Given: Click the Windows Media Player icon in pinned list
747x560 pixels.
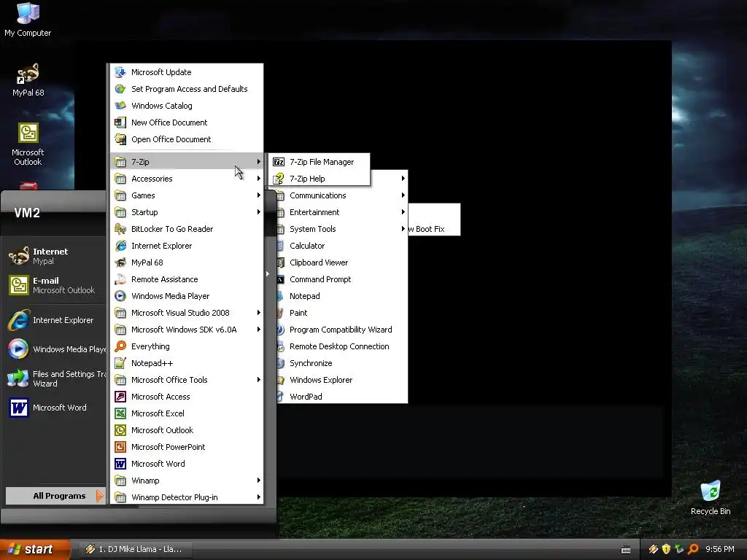Looking at the screenshot, I should pos(18,349).
